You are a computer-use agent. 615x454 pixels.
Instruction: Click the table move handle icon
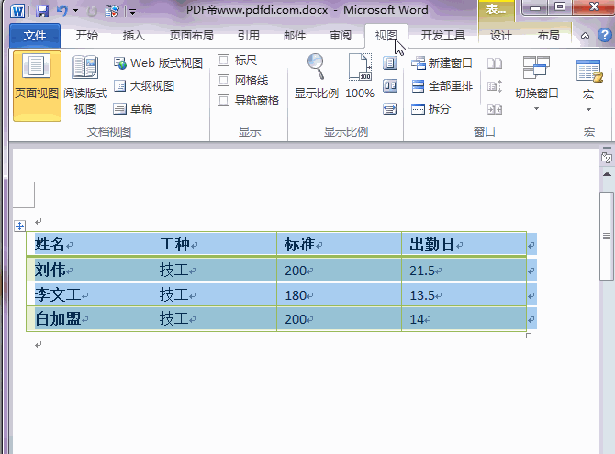19,226
